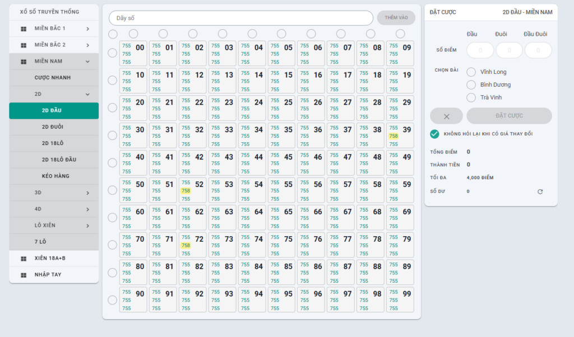Pick number 17 cell

coord(341,81)
